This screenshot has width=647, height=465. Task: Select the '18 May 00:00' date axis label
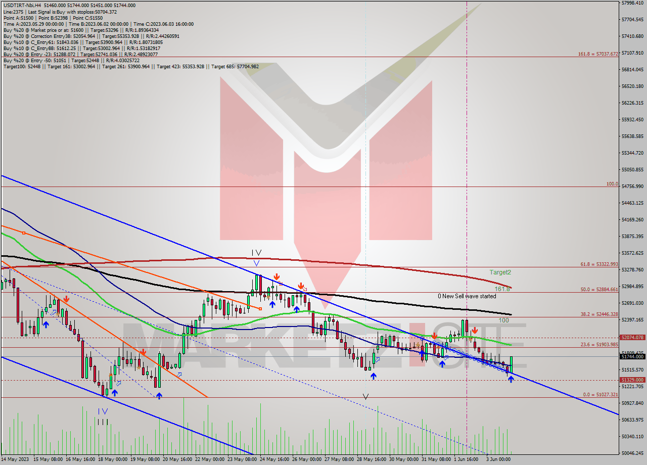pos(112,459)
